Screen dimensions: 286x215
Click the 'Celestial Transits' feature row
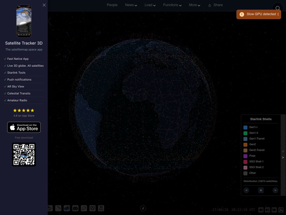pos(24,93)
